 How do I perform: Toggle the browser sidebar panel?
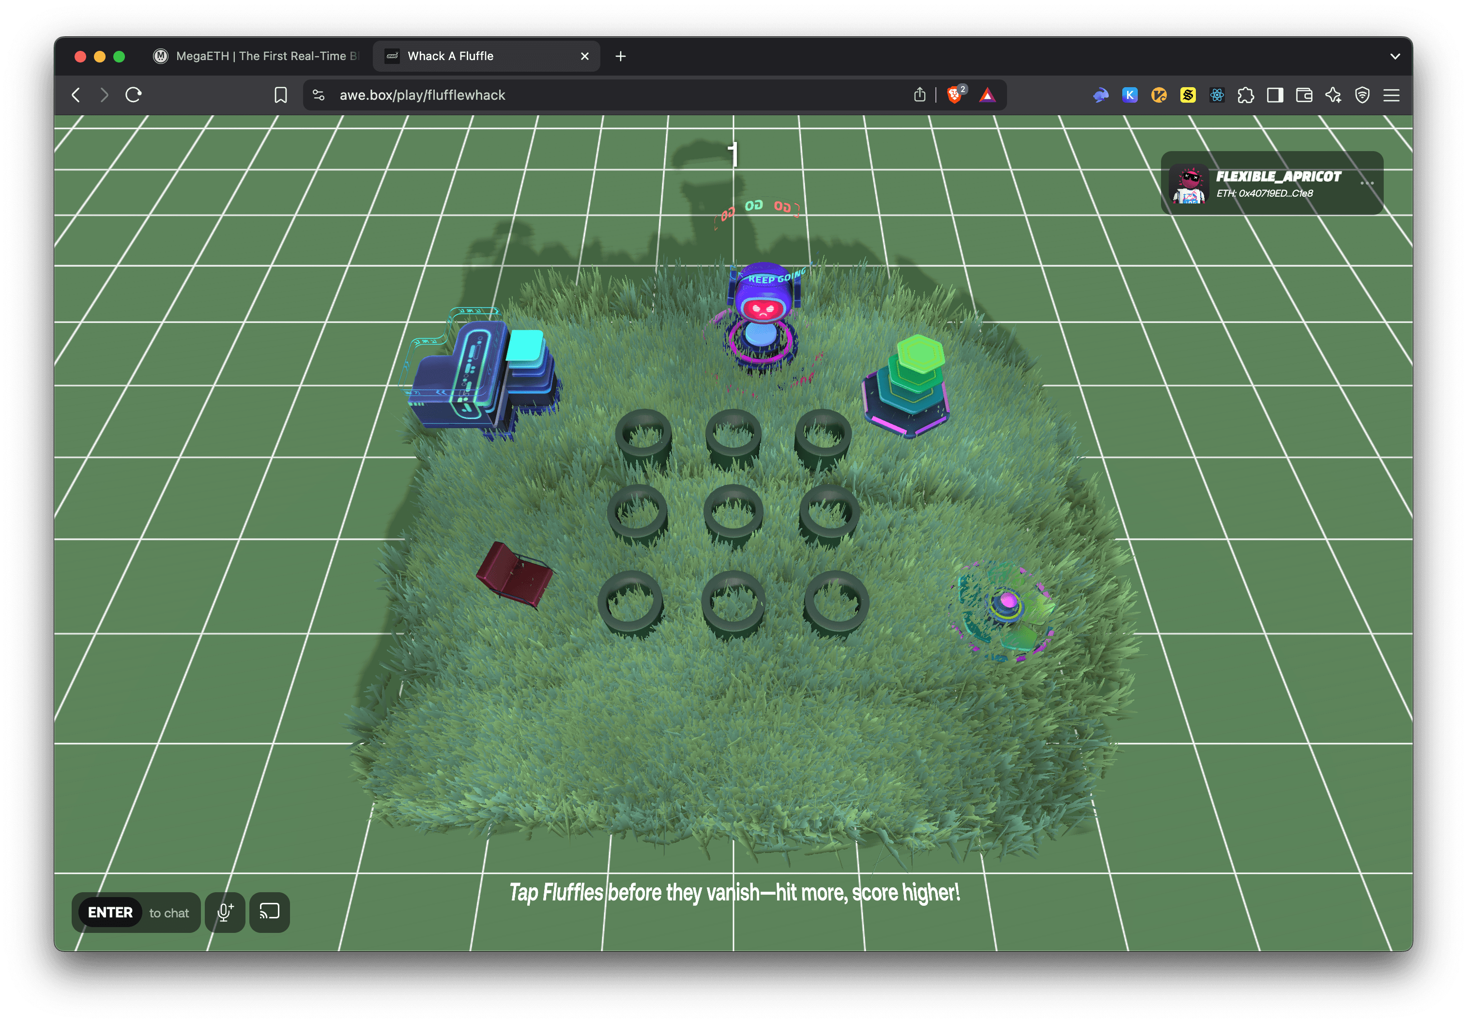point(1275,95)
